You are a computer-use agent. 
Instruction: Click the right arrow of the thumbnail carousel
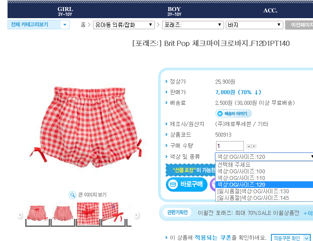(136, 215)
